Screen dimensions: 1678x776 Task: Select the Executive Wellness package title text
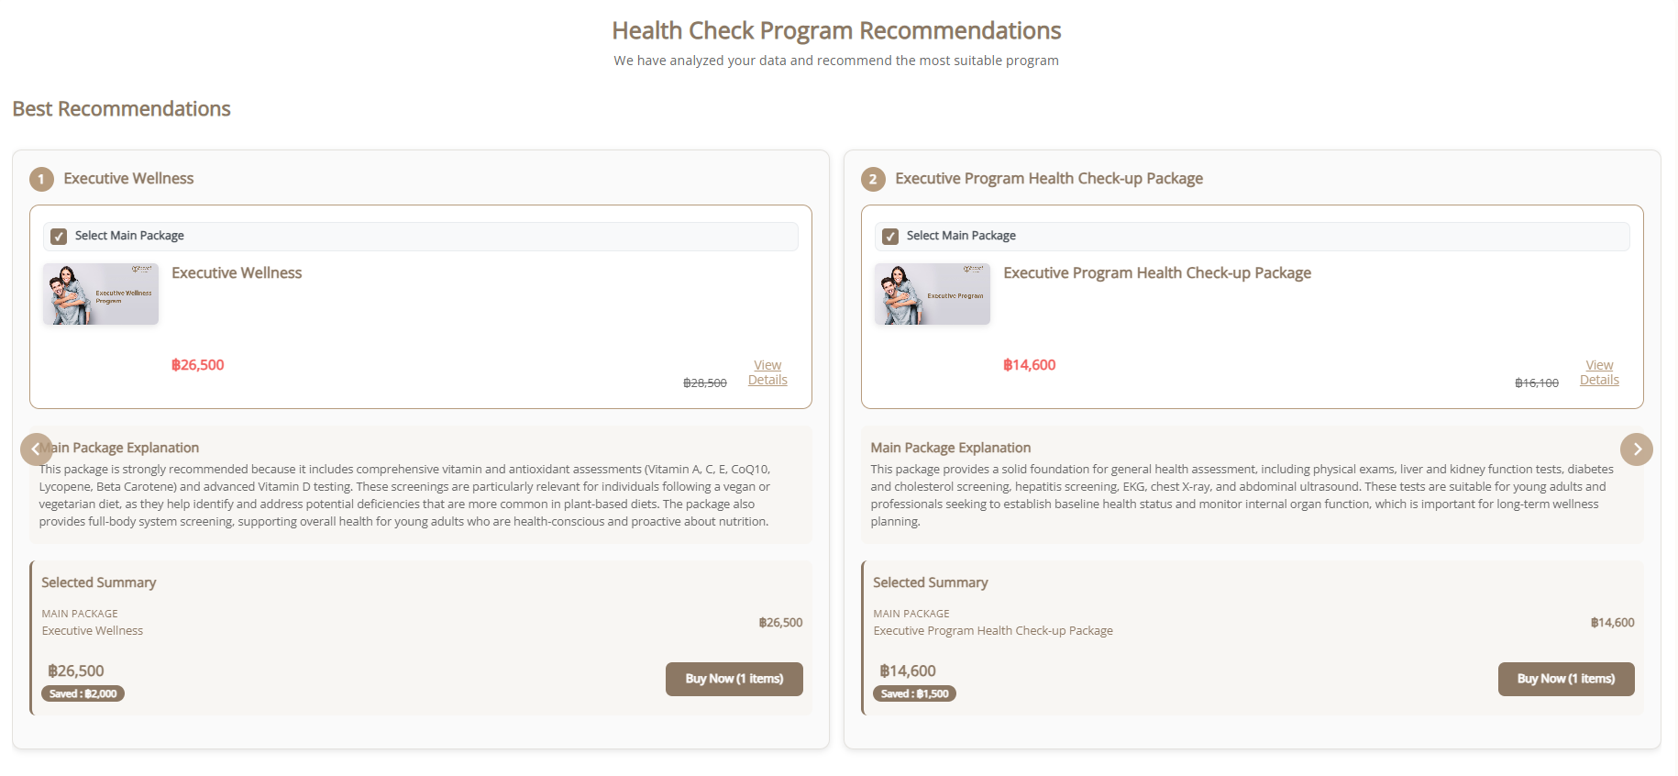[x=236, y=272]
